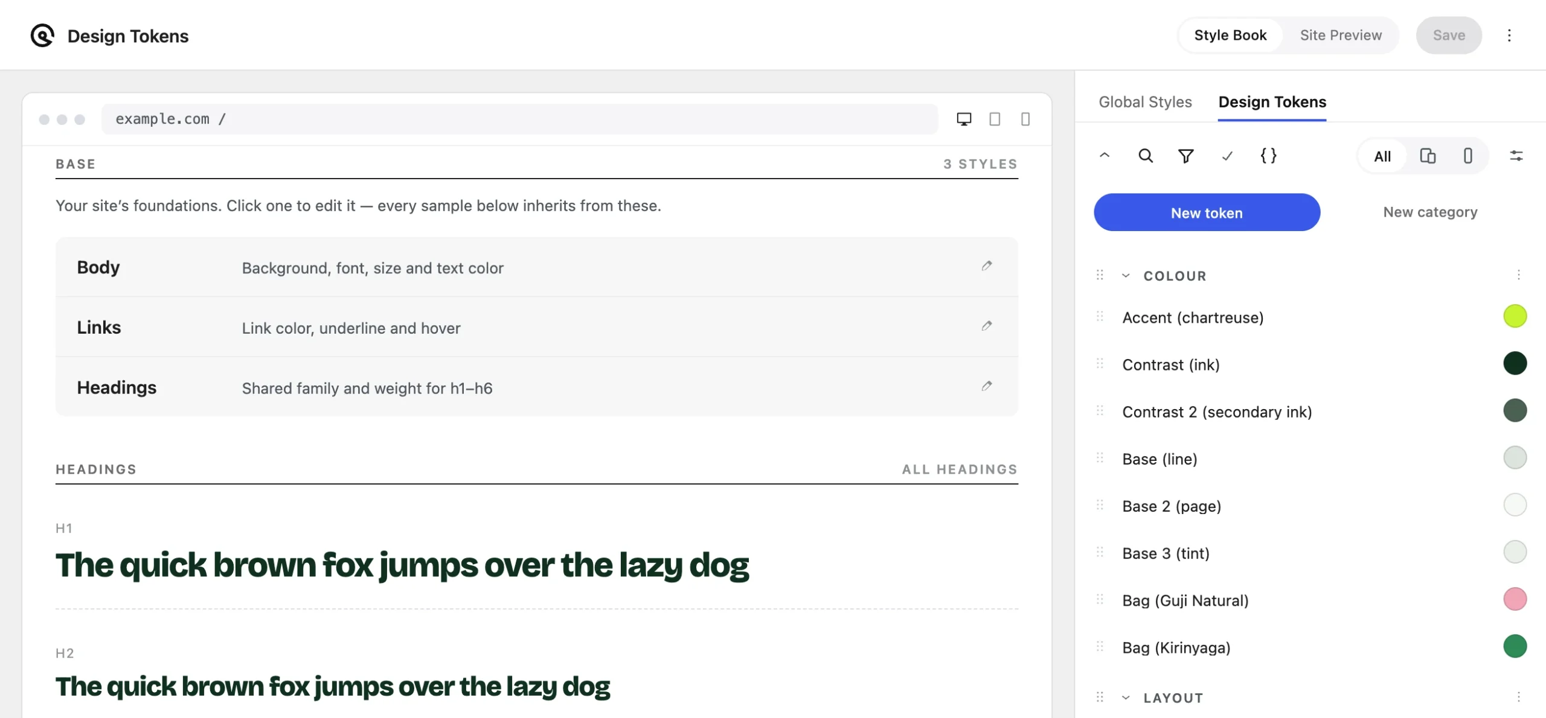Click New category
The image size is (1546, 718).
1430,212
